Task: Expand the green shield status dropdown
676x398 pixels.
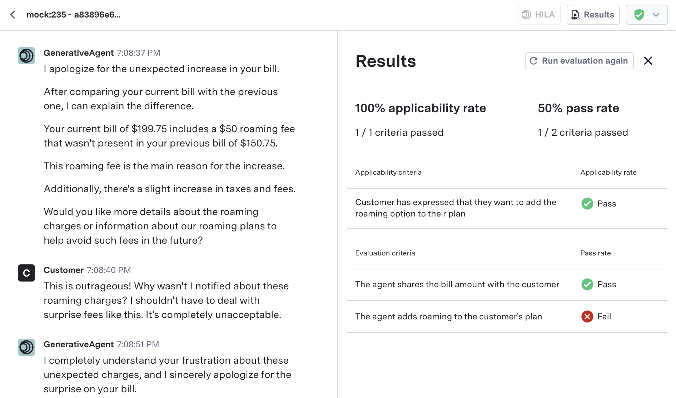Action: pyautogui.click(x=646, y=15)
